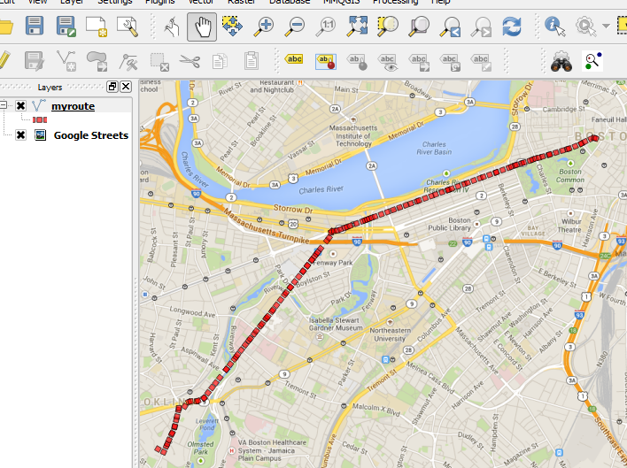The width and height of the screenshot is (627, 468).
Task: Open the Database menu
Action: (x=290, y=2)
